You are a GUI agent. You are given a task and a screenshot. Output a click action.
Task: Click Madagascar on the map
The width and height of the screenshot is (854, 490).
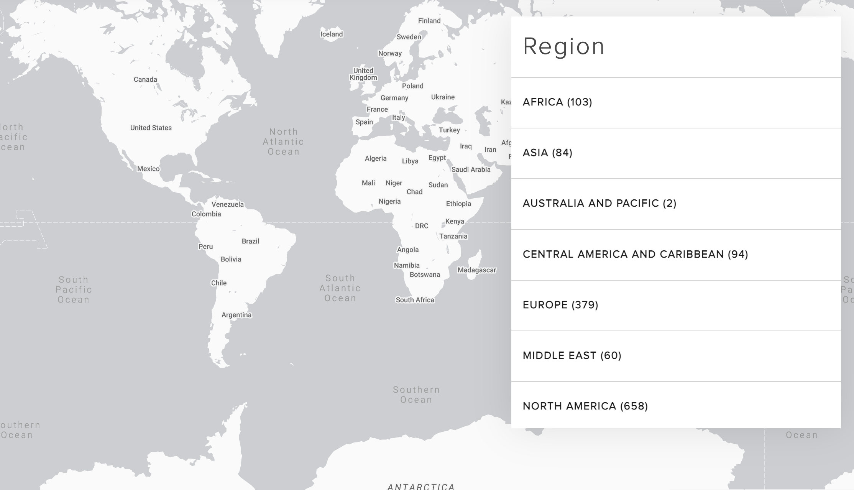pos(476,270)
